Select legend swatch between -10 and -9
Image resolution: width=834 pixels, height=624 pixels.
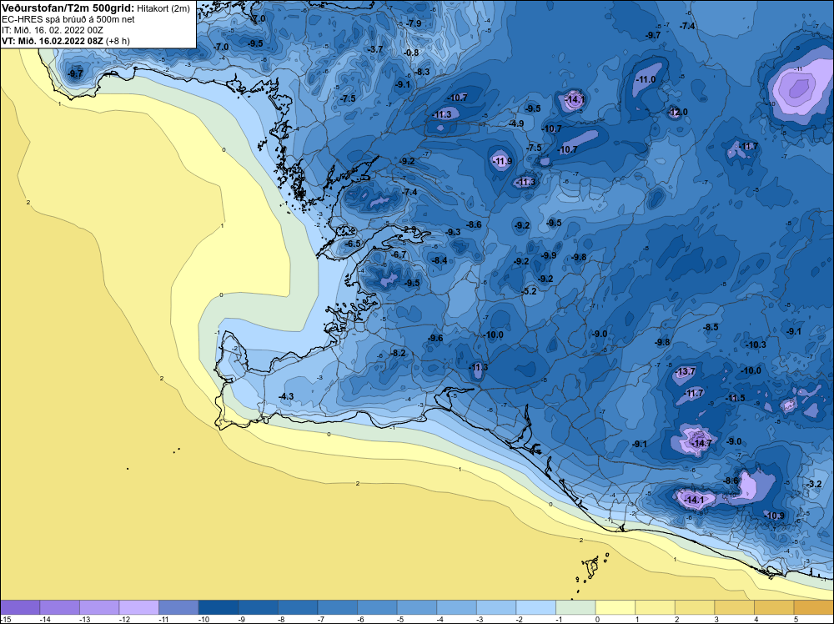pos(218,607)
